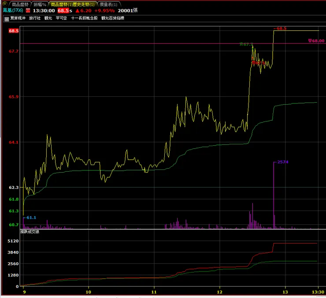Click the 67.7 y-axis price label
This screenshot has width=326, height=298.
click(14, 51)
